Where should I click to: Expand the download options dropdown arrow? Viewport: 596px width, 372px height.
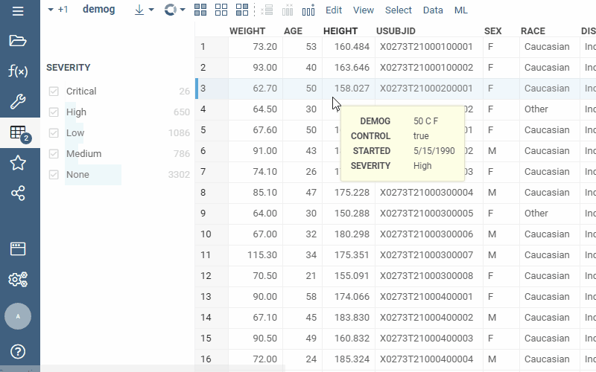[151, 10]
